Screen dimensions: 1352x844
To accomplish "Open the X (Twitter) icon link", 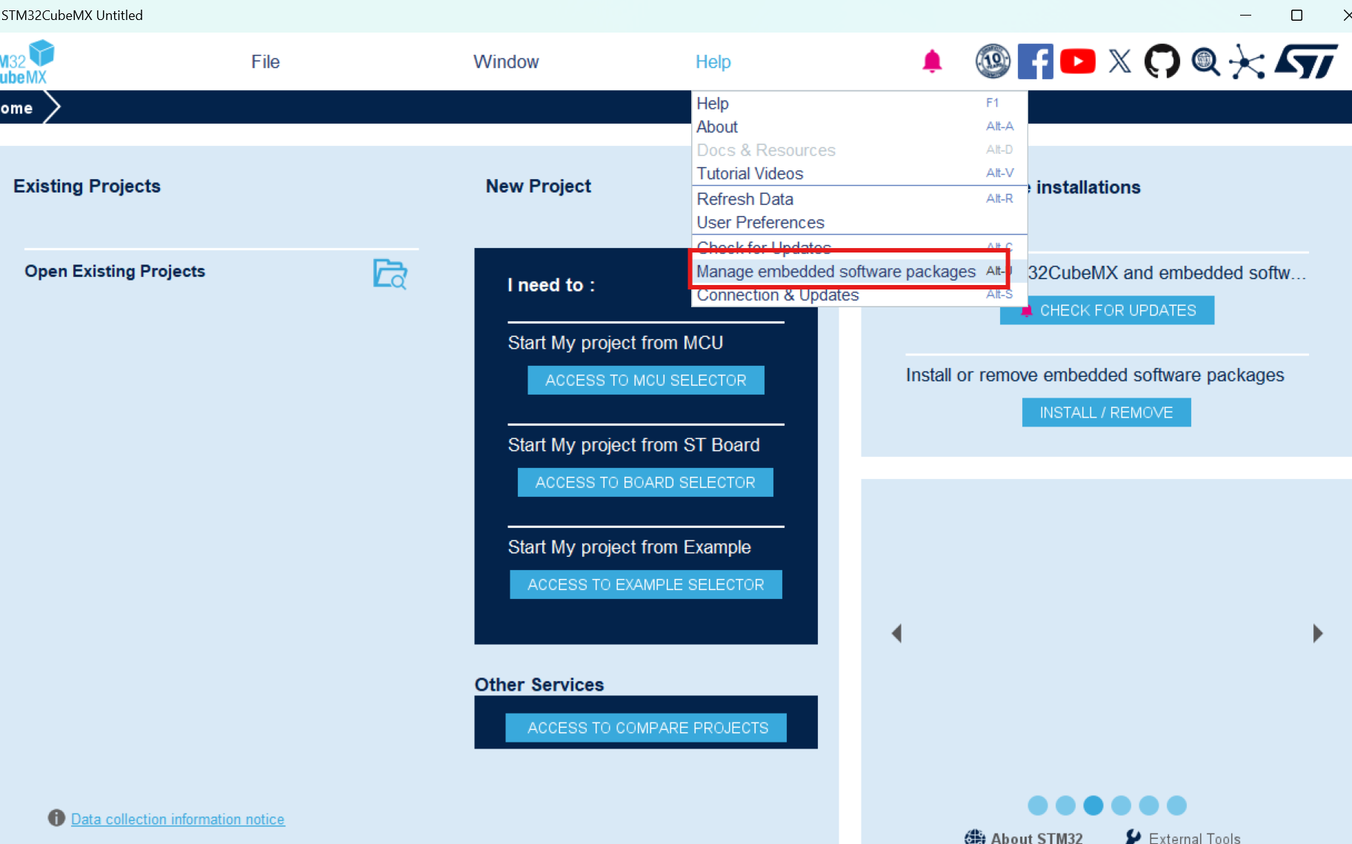I will pyautogui.click(x=1120, y=61).
